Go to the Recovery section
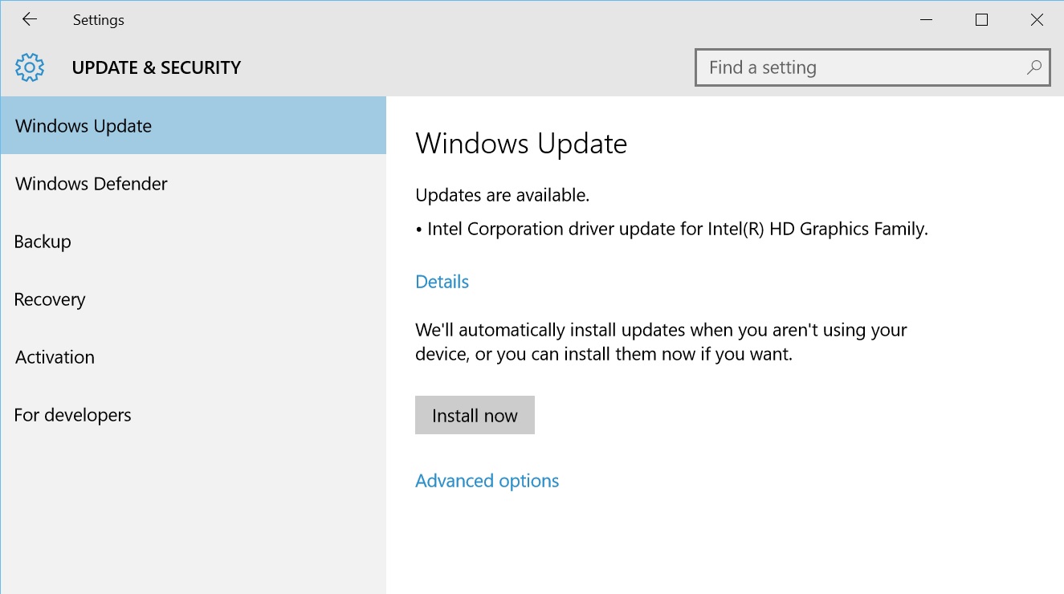This screenshot has width=1064, height=594. click(50, 299)
